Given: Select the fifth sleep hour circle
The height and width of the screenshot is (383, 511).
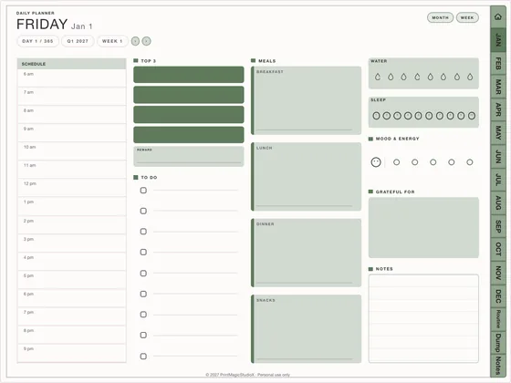Looking at the screenshot, I should point(419,116).
